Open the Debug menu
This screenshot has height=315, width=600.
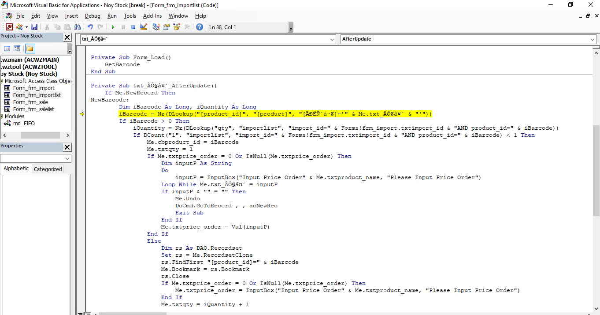93,16
